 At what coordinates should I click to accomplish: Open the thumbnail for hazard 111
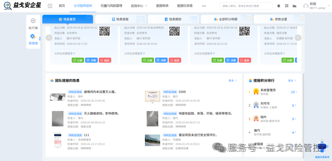(x=57, y=140)
